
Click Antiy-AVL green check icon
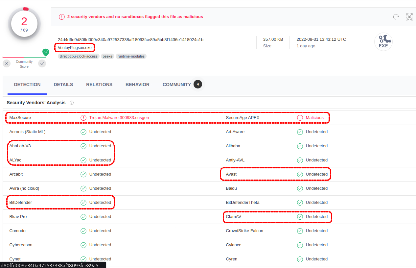[x=300, y=160]
